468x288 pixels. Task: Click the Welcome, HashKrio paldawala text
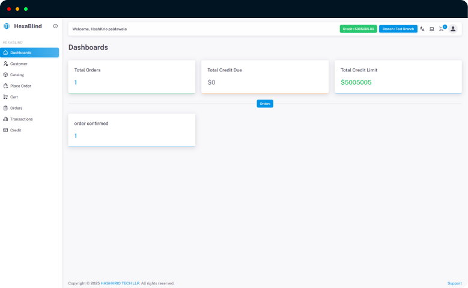pyautogui.click(x=99, y=29)
